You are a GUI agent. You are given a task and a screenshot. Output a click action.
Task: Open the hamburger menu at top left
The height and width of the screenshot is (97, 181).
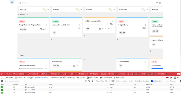point(12,2)
